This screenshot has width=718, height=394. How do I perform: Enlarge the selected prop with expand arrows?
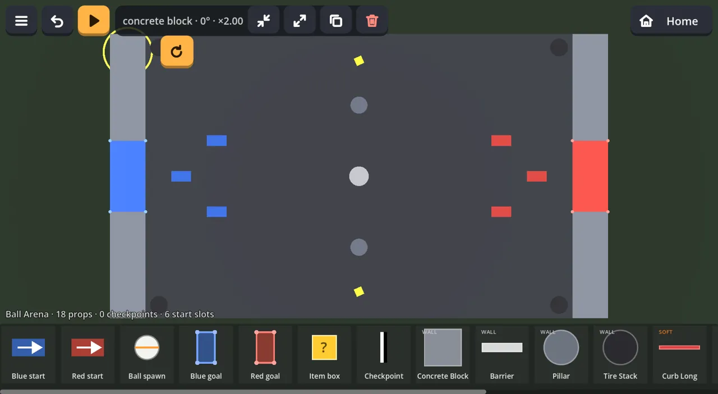(300, 21)
